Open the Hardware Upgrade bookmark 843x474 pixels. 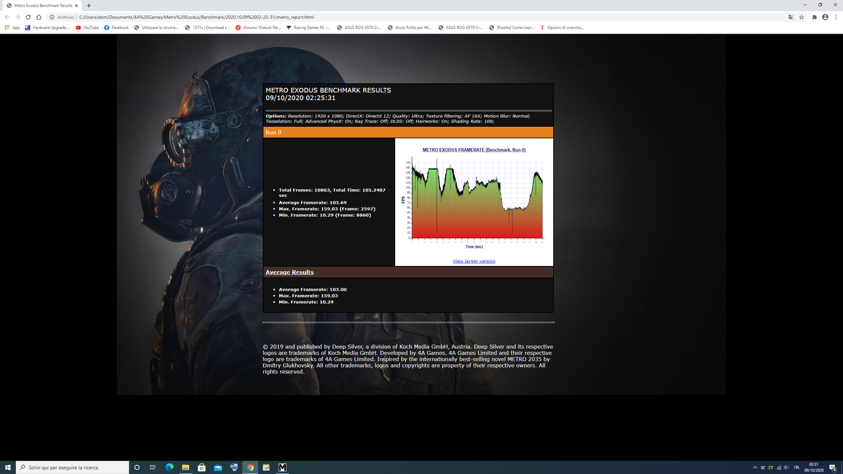coord(47,28)
